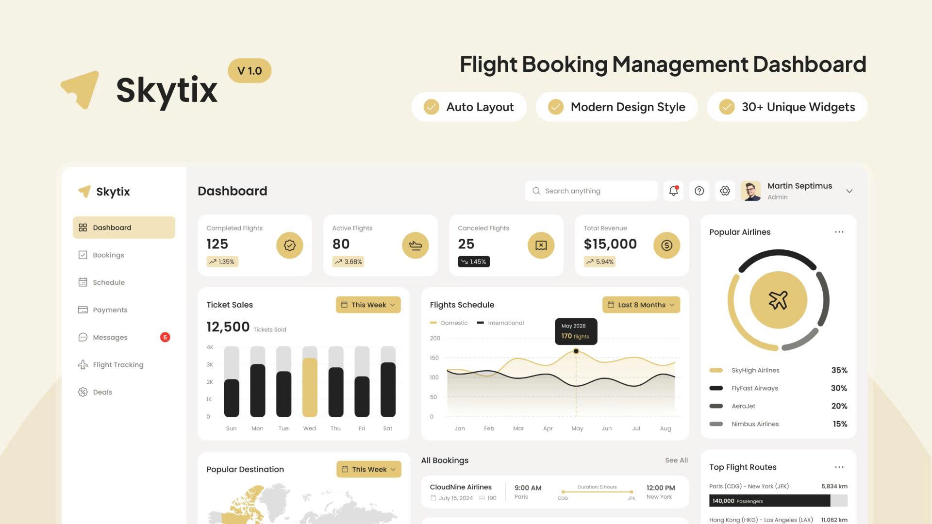Click the 30+ Unique Widgets checkmark icon
Image resolution: width=932 pixels, height=524 pixels.
(727, 107)
